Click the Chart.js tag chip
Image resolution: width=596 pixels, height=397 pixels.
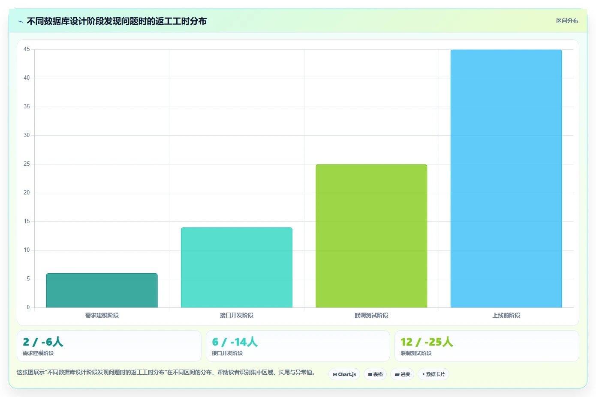pos(344,374)
